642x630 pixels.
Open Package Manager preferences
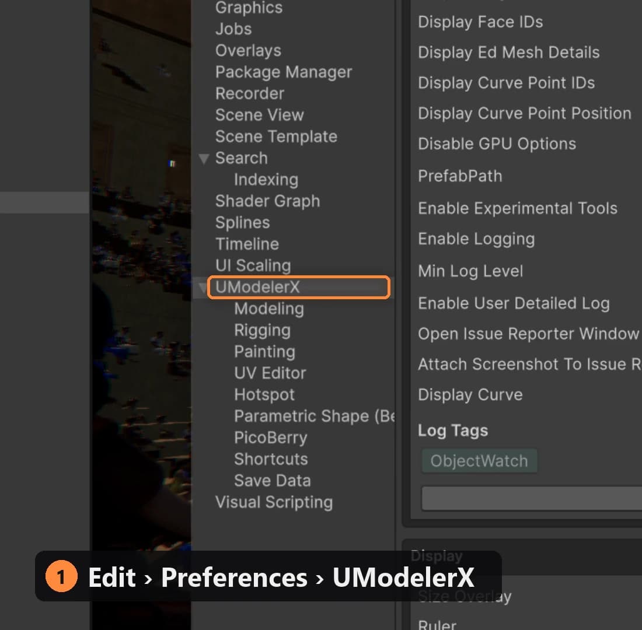tap(283, 72)
